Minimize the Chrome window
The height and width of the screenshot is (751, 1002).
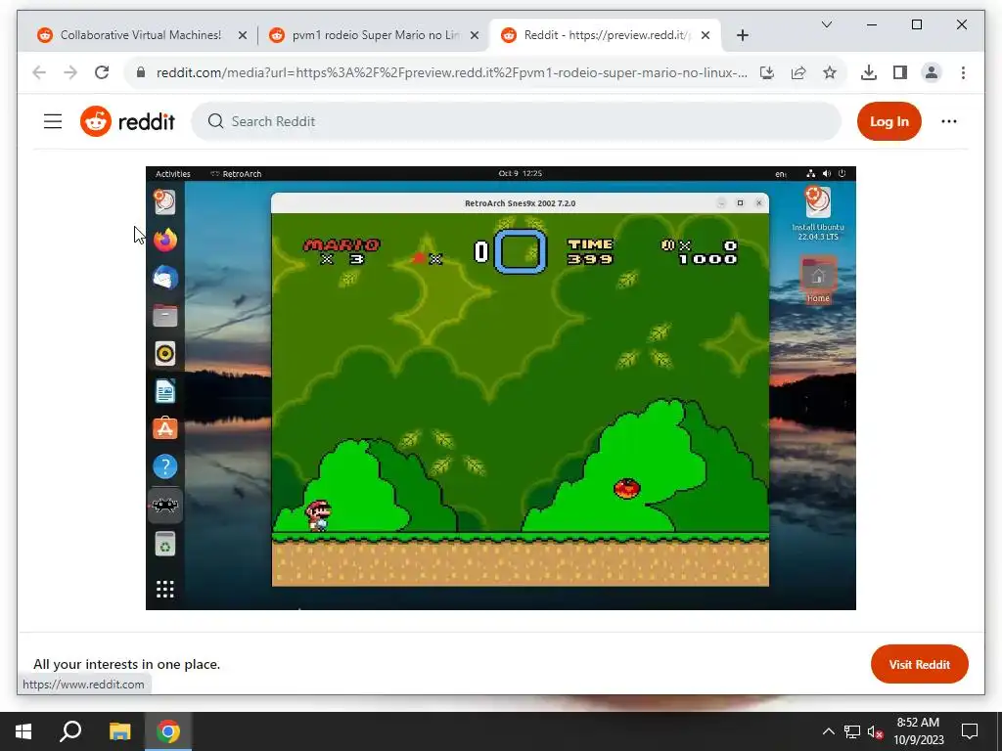point(872,24)
